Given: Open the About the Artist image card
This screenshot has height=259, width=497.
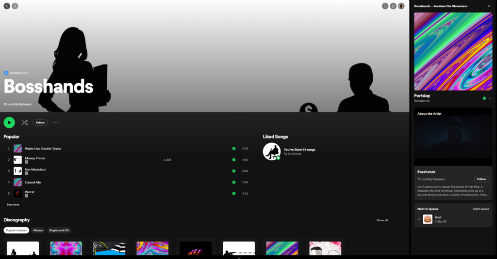Looking at the screenshot, I should click(x=453, y=137).
